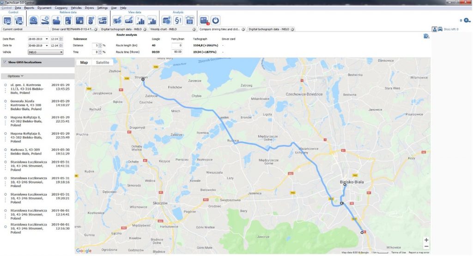Select radio for Hugona Kołłątaja 8 at 22:35:41
473x256 pixels.
click(5, 117)
